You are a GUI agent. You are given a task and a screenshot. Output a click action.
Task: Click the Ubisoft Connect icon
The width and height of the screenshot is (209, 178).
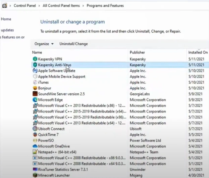[x=35, y=129]
